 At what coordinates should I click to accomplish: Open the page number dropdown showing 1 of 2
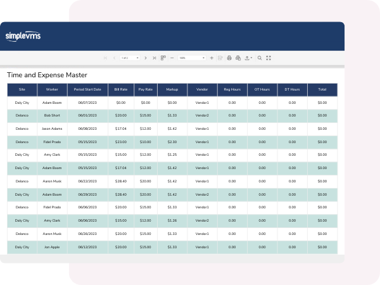[x=130, y=58]
